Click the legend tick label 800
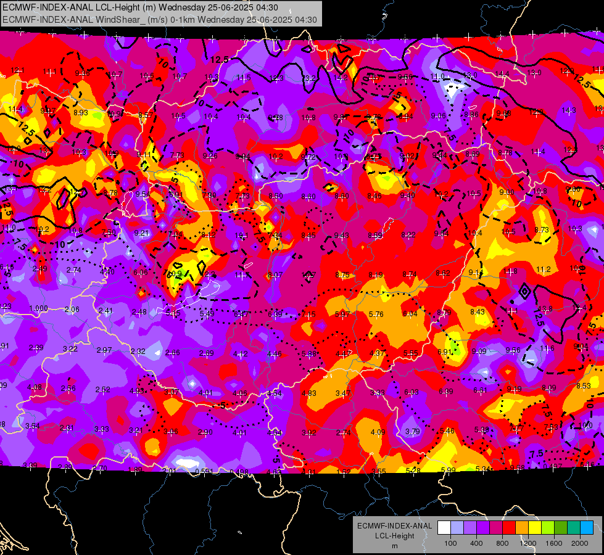The image size is (604, 555). [502, 543]
